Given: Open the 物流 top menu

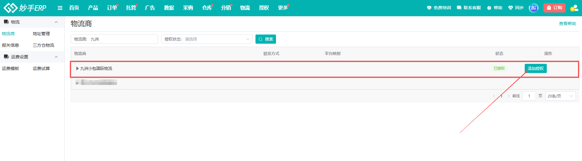Looking at the screenshot, I should [x=245, y=8].
